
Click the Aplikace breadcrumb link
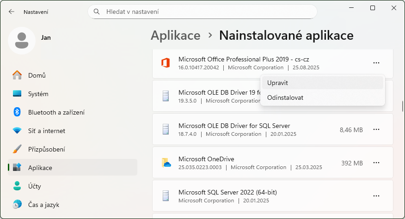coord(176,36)
